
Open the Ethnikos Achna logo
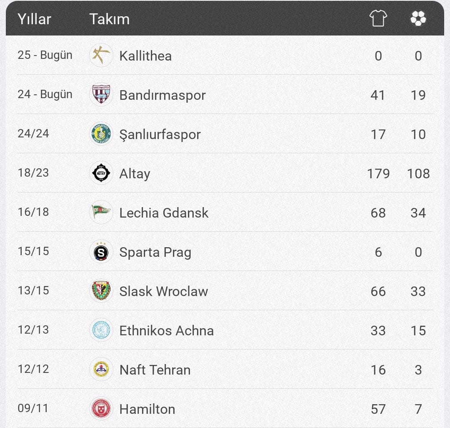pos(101,330)
